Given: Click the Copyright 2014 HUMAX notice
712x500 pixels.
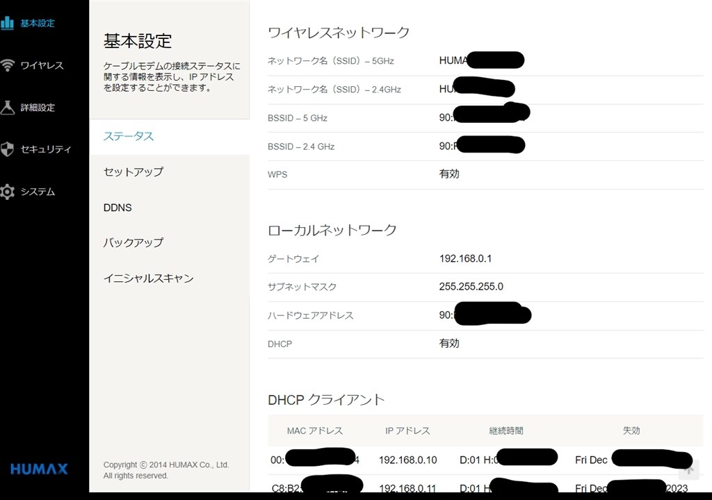Looking at the screenshot, I should click(166, 470).
